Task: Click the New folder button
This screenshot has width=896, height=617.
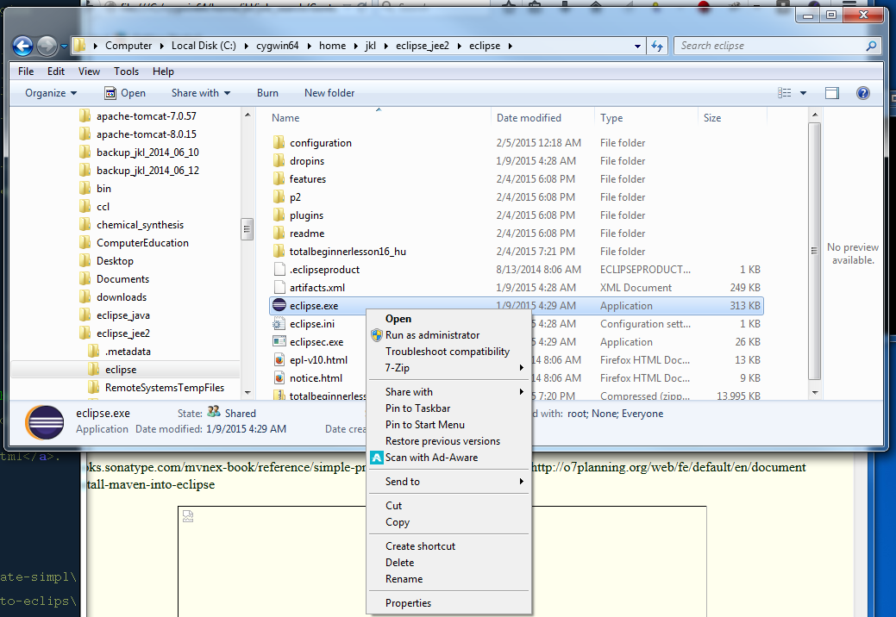Action: 329,93
